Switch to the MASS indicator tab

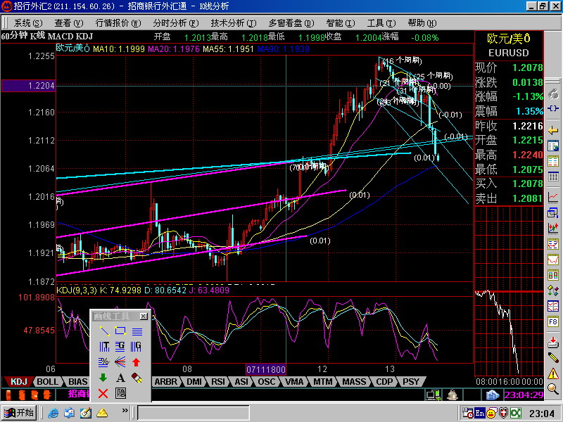point(354,381)
